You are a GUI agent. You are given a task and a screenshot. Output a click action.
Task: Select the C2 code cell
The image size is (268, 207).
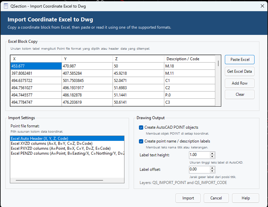tap(190, 88)
